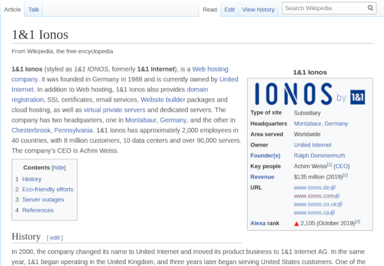Click the Revenue label link
Viewport: 384px width, 266px height.
pos(262,177)
